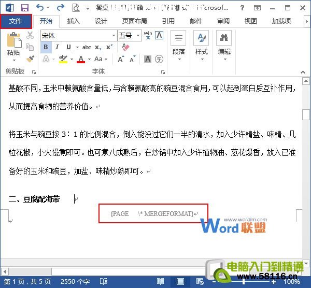Toggle Italic formatting
The height and width of the screenshot is (288, 311).
(58, 47)
